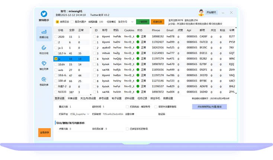Viewport: 273px width, 160px height.
Task: Switch to the 帖子设置 tab
Action: tap(116, 99)
